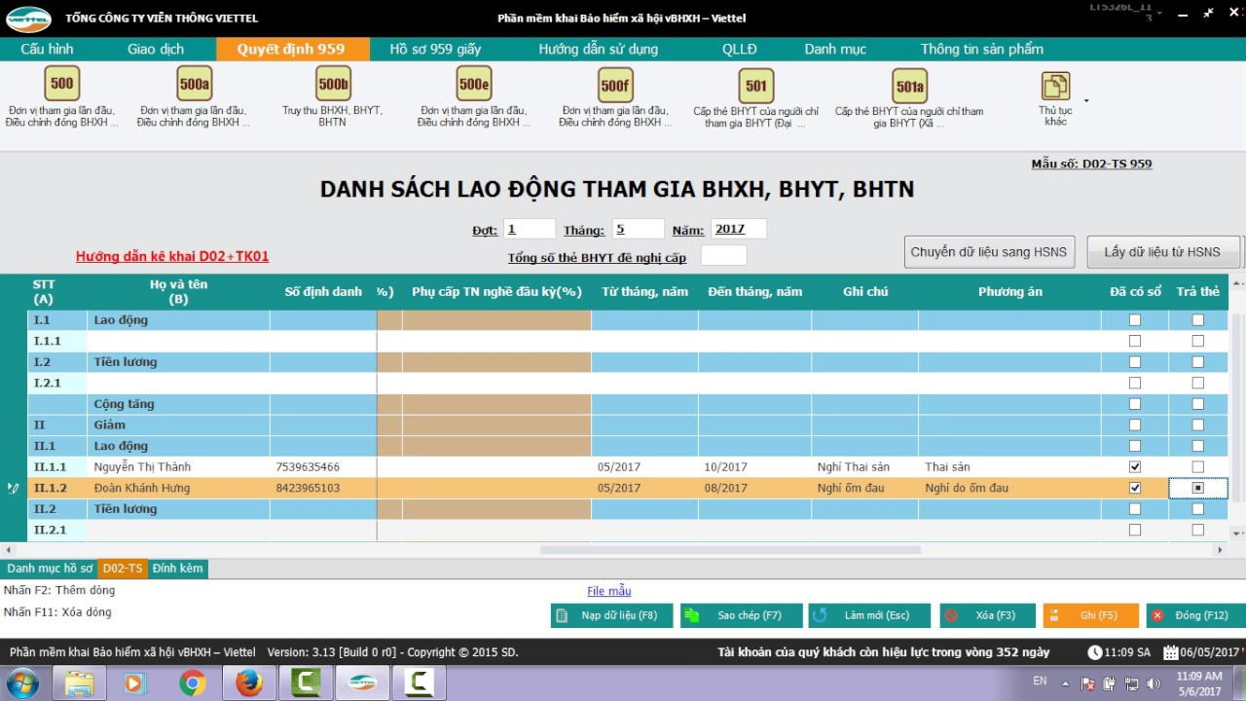Open the Cấu hình menu
The height and width of the screenshot is (701, 1246).
pos(47,49)
